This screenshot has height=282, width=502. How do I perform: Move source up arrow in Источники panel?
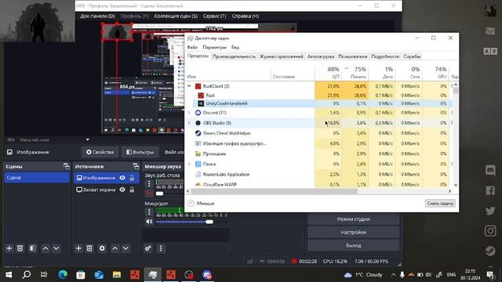pos(115,248)
